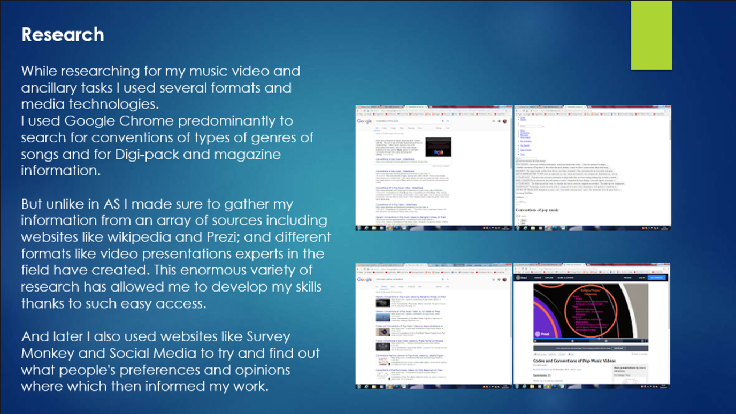Click the Windows Start button in the top-left screenshot

358,228
